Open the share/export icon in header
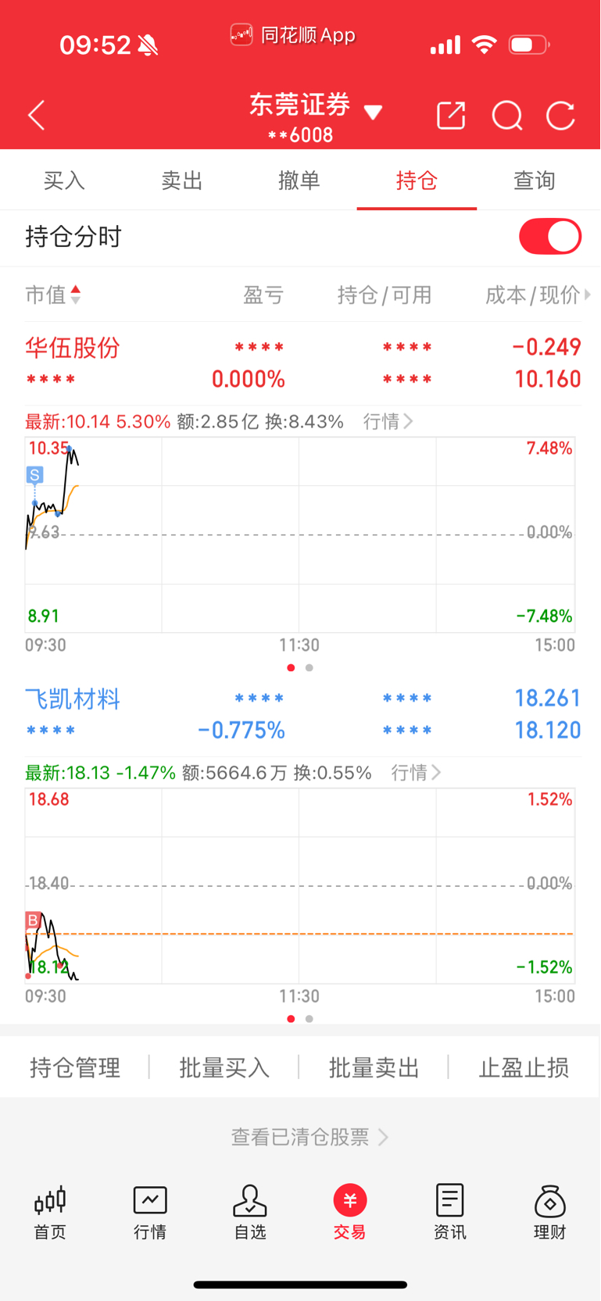Viewport: 601px width, 1301px height. (451, 116)
